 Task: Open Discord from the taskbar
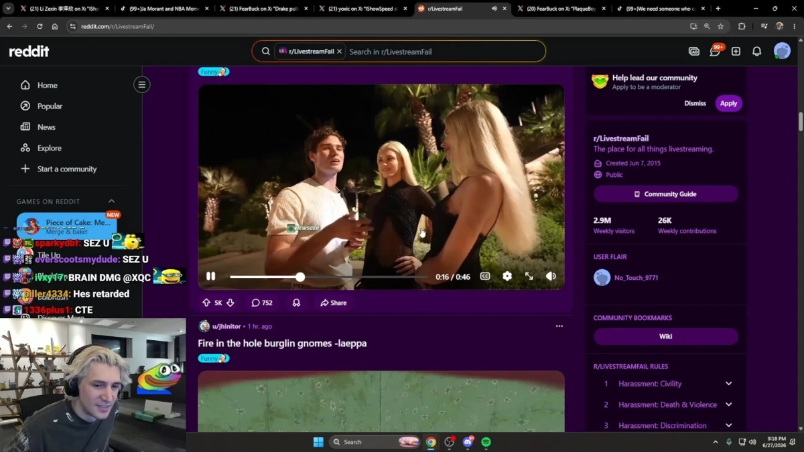468,442
